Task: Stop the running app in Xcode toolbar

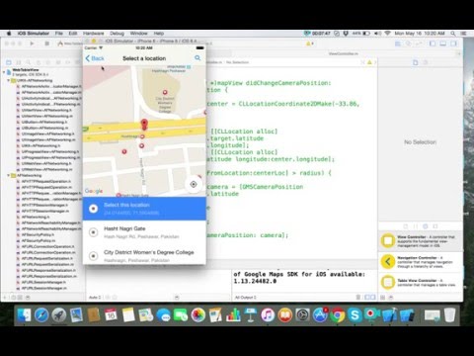Action: tap(46, 44)
